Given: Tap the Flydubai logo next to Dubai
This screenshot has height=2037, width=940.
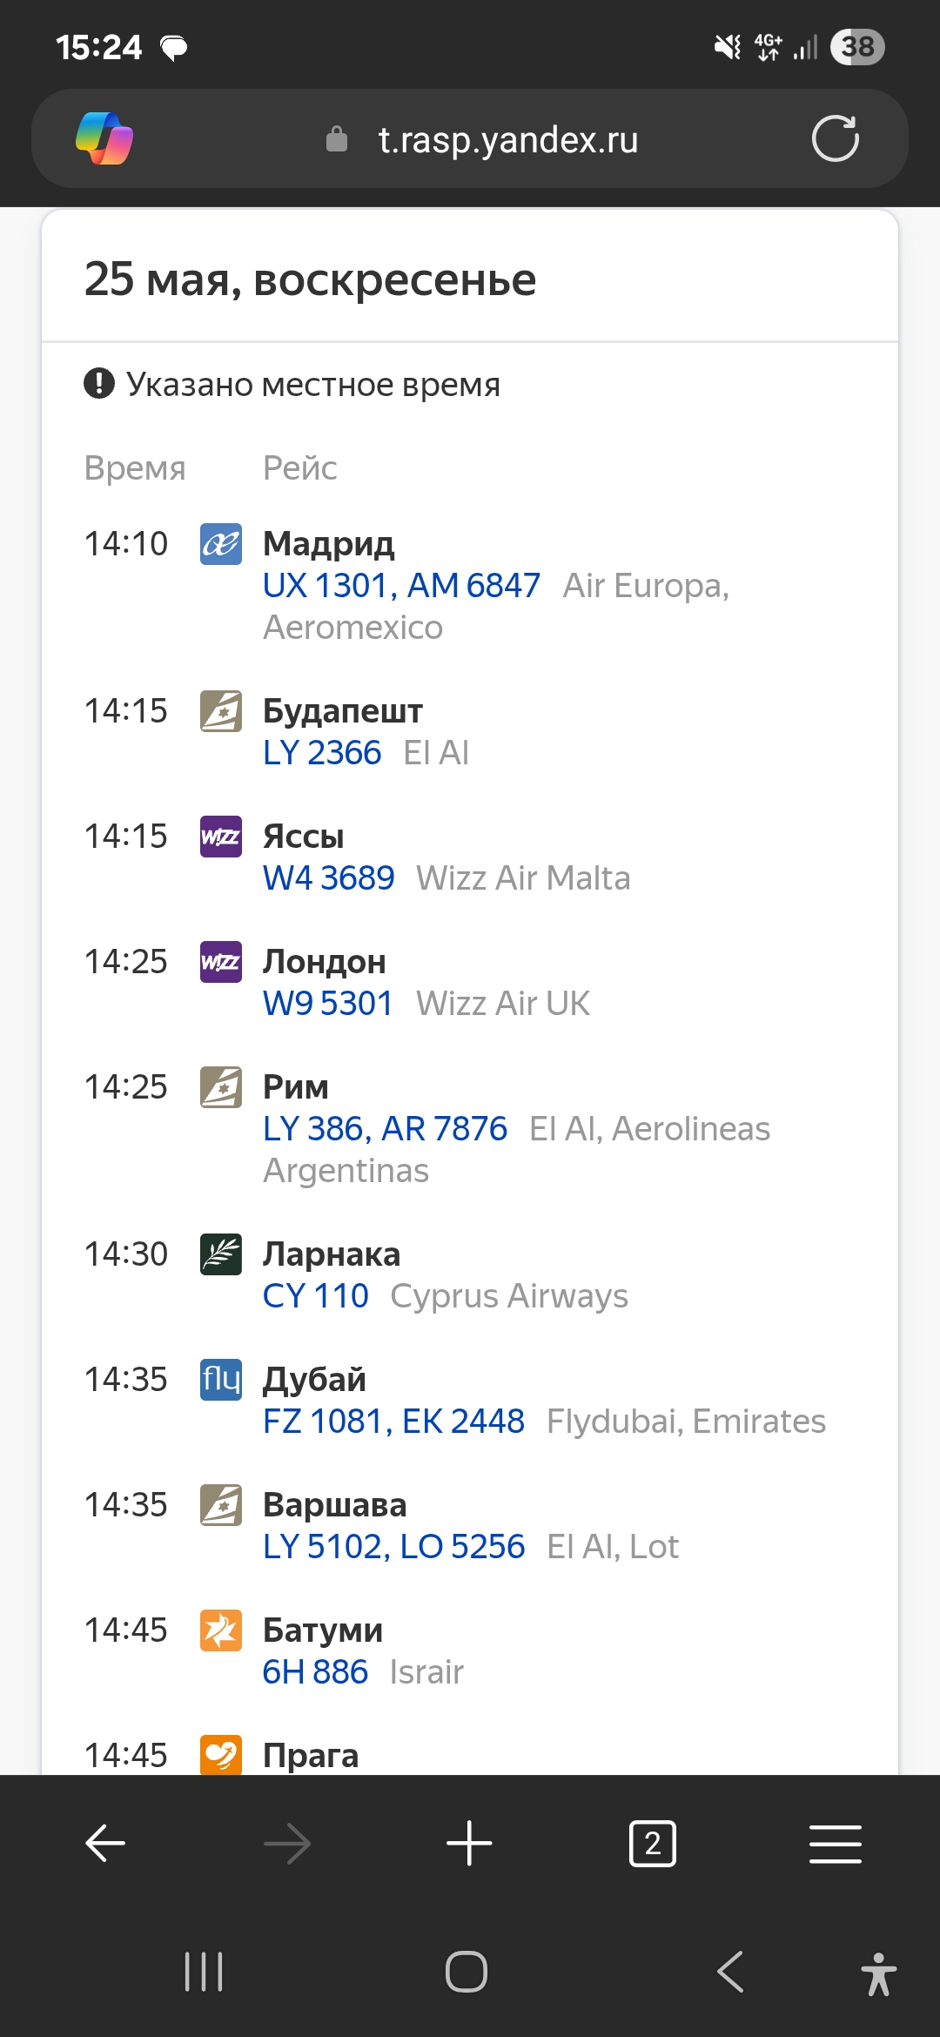Looking at the screenshot, I should [221, 1380].
